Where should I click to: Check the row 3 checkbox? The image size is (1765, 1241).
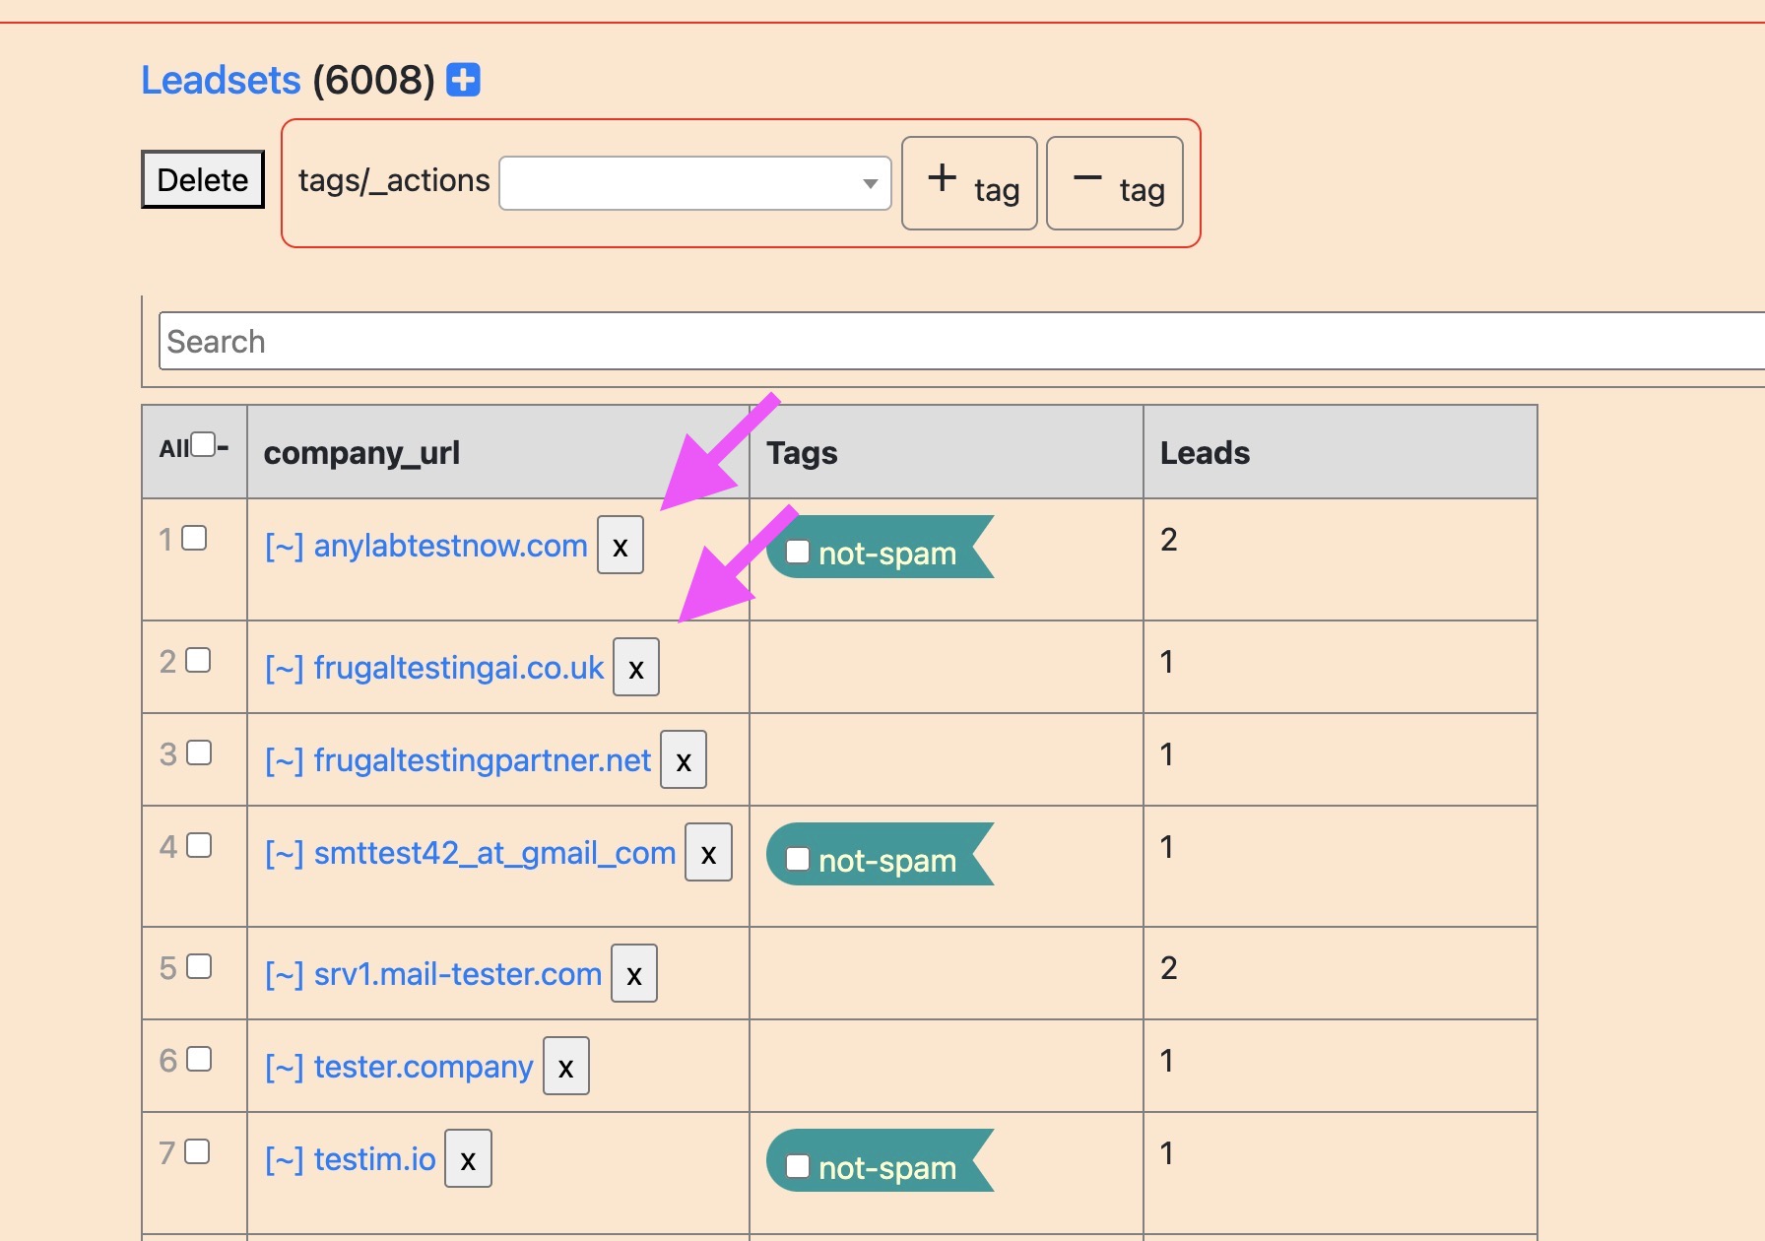tap(199, 752)
